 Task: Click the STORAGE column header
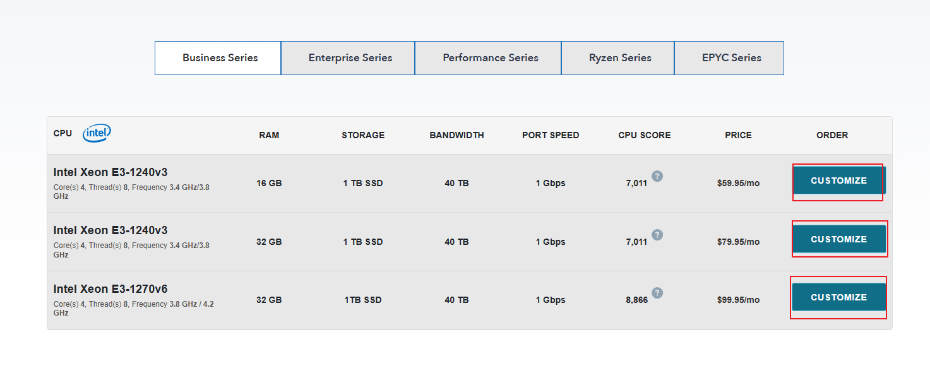pyautogui.click(x=363, y=135)
